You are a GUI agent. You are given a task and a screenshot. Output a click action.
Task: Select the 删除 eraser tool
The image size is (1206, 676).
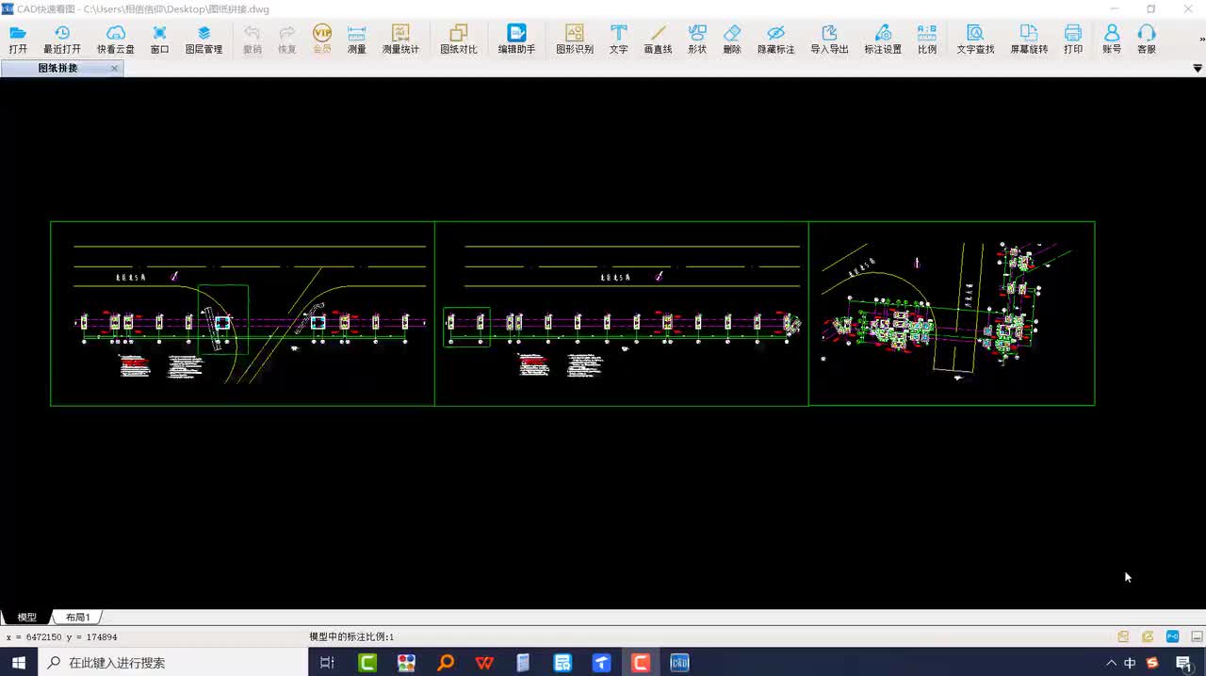[x=732, y=40]
